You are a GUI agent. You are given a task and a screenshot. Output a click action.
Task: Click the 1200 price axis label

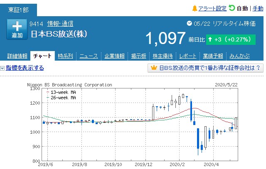tap(35, 103)
